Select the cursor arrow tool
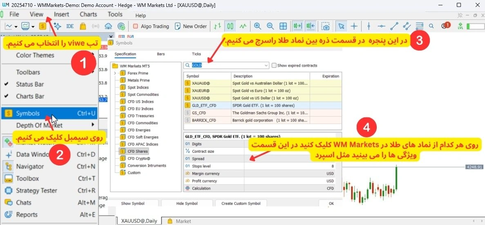Screen dimensions: 485x225 pyautogui.click(x=341, y=26)
